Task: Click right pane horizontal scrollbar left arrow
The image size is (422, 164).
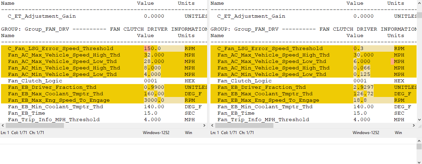Action: pyautogui.click(x=212, y=126)
